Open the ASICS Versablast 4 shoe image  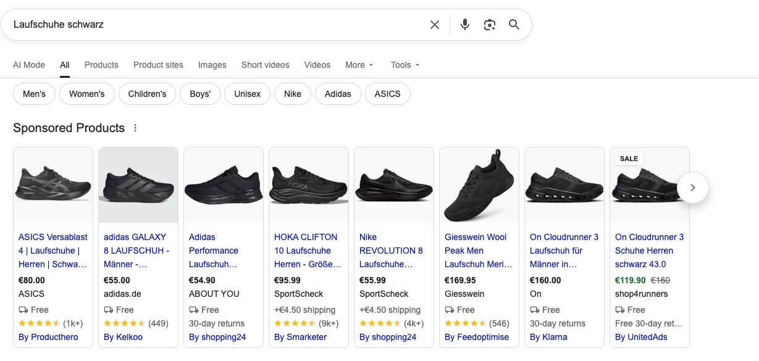pyautogui.click(x=53, y=185)
